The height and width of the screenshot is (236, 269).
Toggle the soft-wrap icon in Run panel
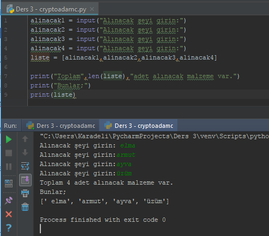[25, 166]
